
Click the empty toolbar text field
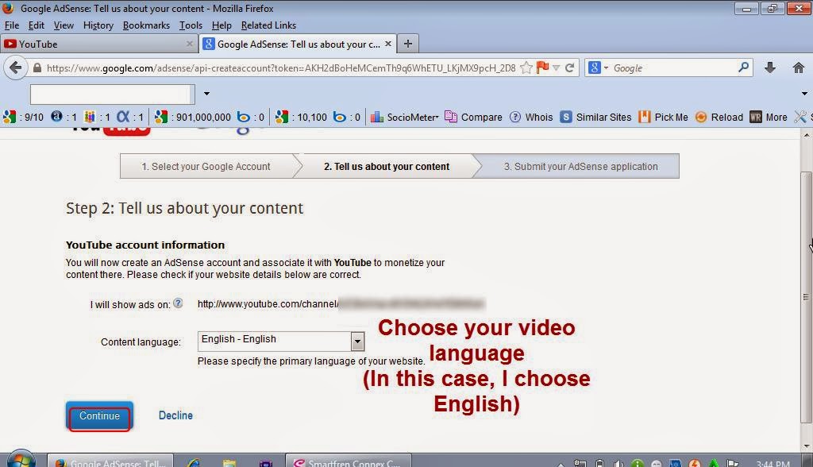click(113, 95)
